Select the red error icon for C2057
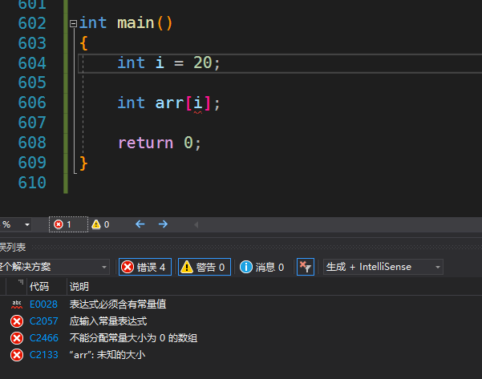The image size is (482, 379). coord(17,321)
